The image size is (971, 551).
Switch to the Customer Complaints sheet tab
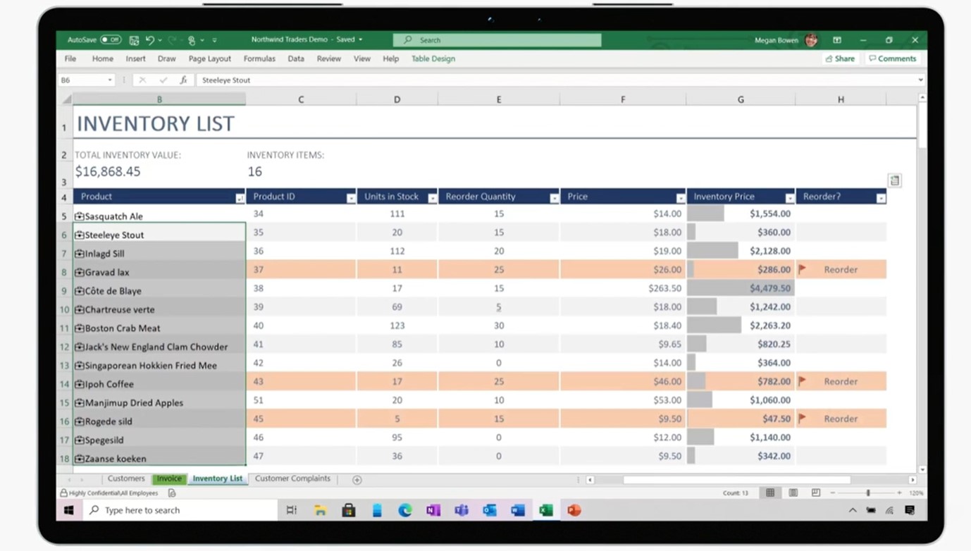tap(292, 478)
